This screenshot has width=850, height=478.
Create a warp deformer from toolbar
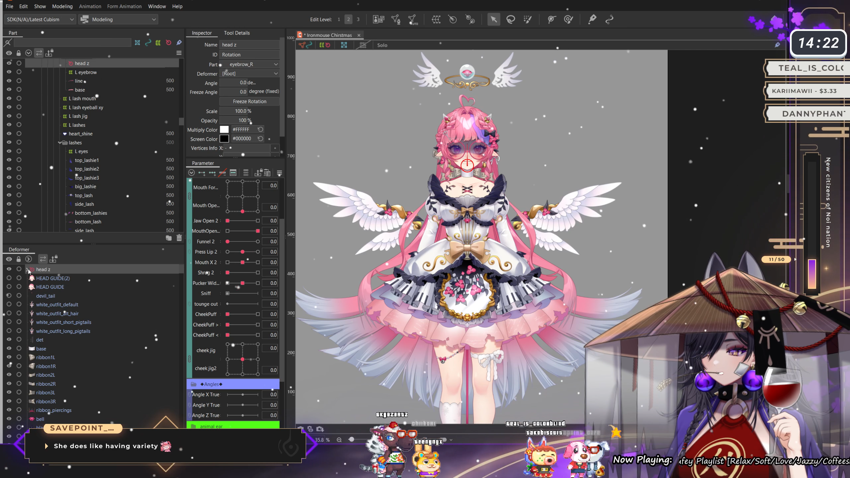coord(436,19)
